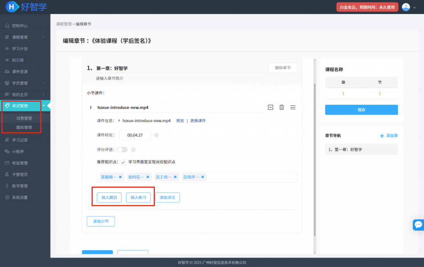Screen dimensions: 424x267
Task: Click the help icon beside 评分评语
Action: 133,149
